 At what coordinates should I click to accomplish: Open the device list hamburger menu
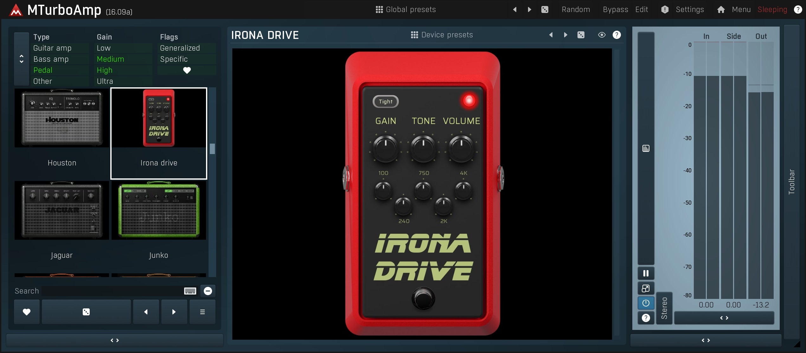click(x=202, y=312)
